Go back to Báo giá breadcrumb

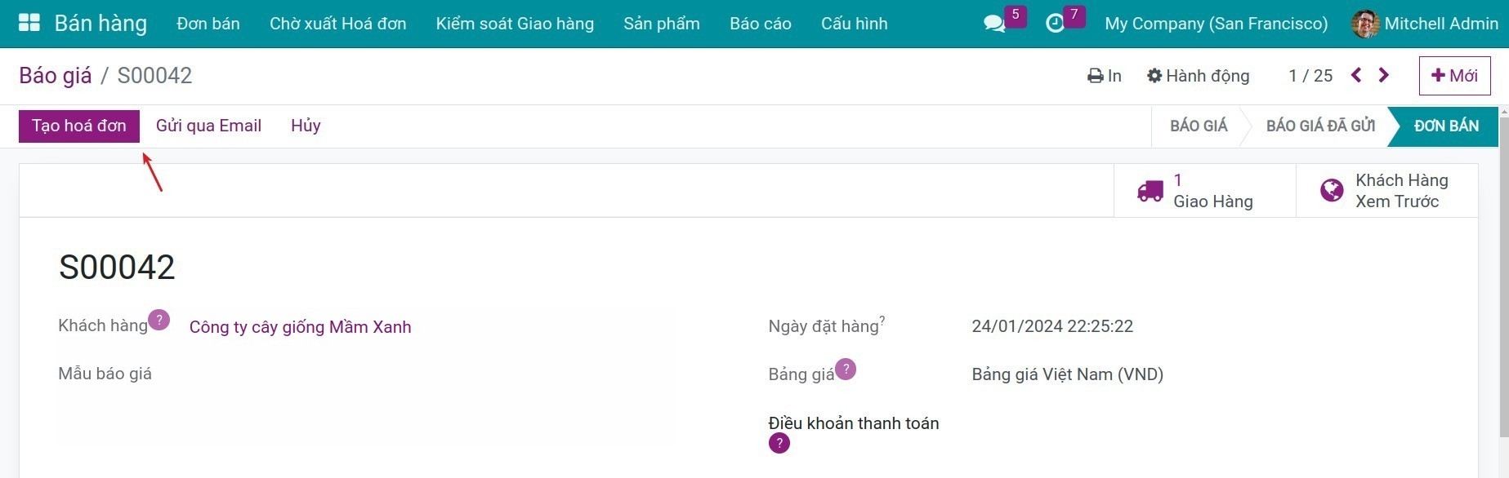[56, 75]
